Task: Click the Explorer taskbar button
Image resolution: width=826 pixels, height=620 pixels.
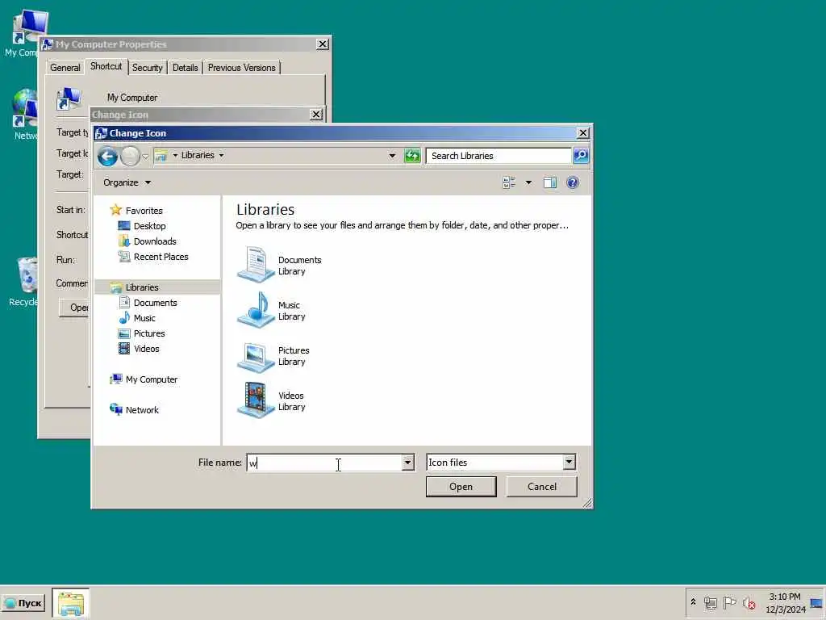Action: (71, 603)
